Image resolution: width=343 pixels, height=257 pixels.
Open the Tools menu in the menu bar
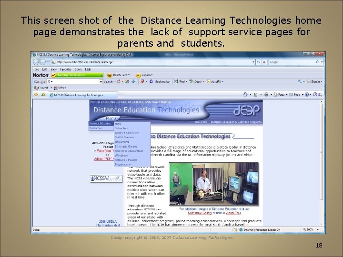click(78, 69)
